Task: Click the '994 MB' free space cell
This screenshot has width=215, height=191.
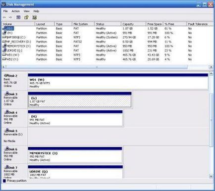Action: pyautogui.click(x=152, y=42)
